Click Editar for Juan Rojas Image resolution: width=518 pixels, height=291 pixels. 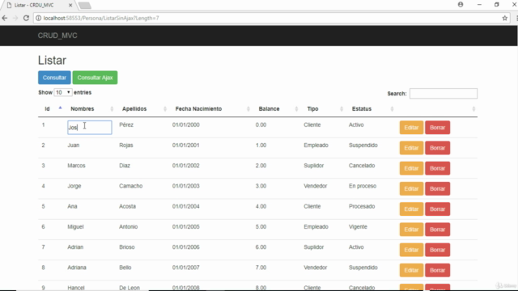click(411, 148)
